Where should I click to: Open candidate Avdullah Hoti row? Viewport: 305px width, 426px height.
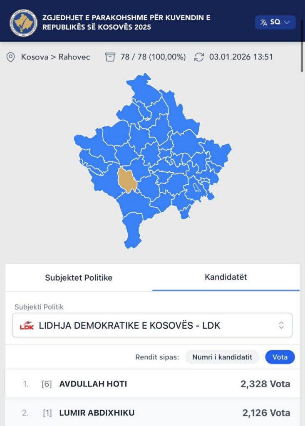pyautogui.click(x=152, y=384)
